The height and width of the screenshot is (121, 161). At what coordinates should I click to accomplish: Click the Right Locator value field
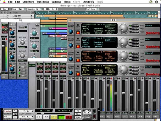(x=26, y=117)
